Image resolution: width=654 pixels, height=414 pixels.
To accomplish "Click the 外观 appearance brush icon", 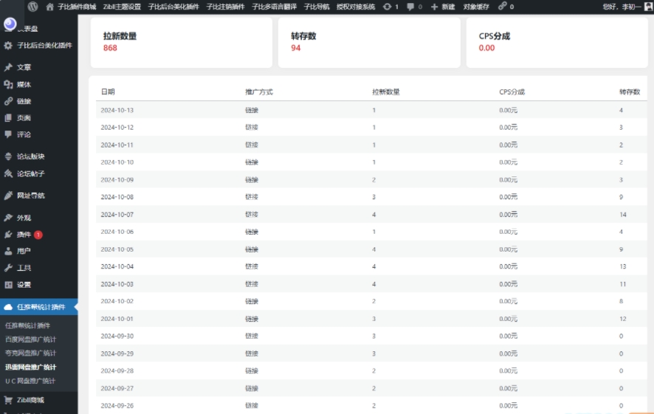I will 9,218.
